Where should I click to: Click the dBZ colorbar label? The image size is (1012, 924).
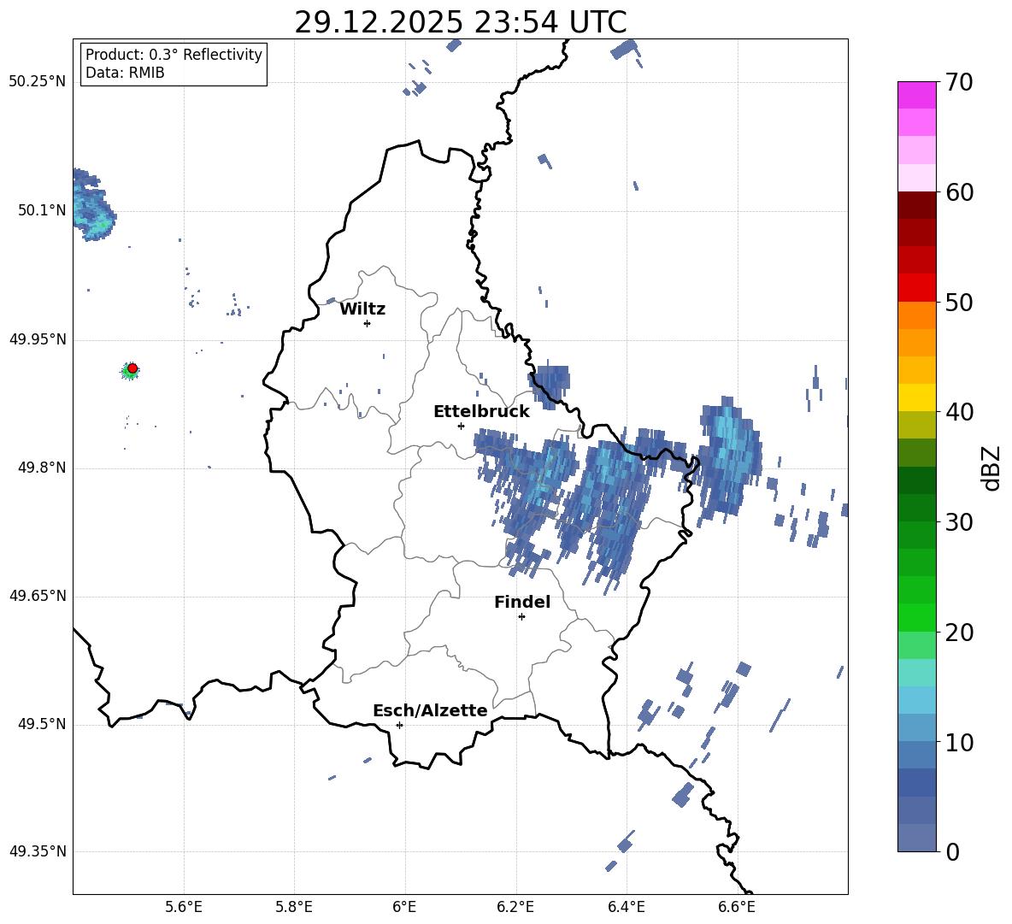click(990, 468)
